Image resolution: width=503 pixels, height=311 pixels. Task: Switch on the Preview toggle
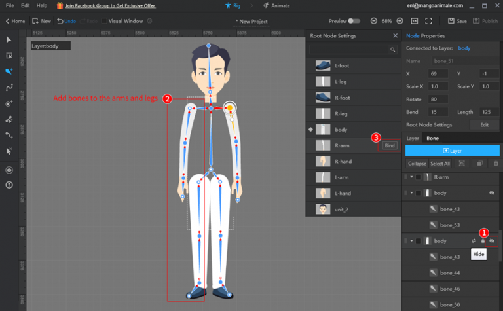coord(354,21)
